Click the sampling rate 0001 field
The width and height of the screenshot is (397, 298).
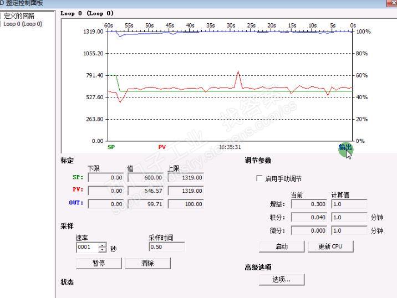[88, 247]
